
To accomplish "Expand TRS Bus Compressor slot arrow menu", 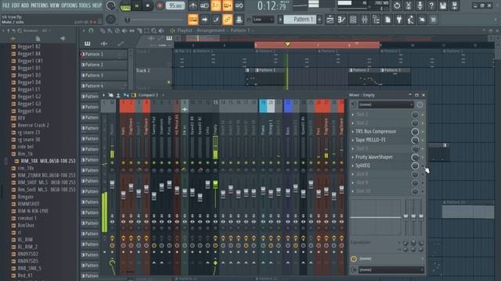I will tap(353, 132).
